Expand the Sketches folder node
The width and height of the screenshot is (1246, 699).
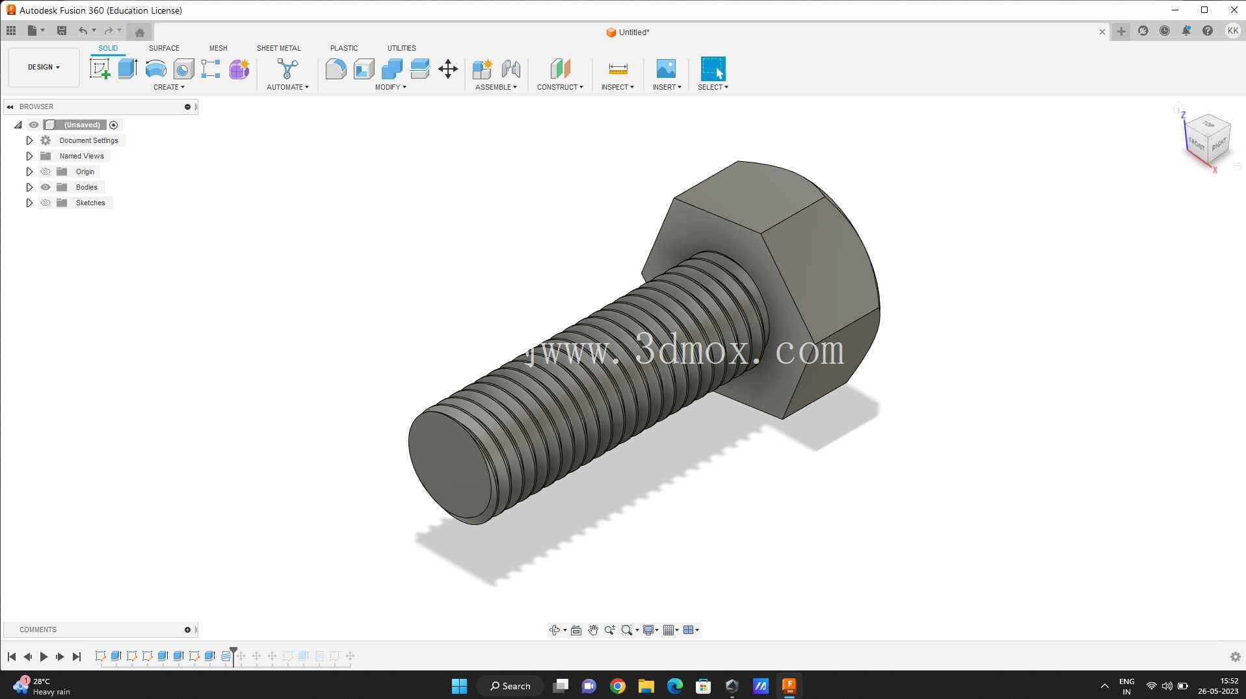click(x=29, y=203)
